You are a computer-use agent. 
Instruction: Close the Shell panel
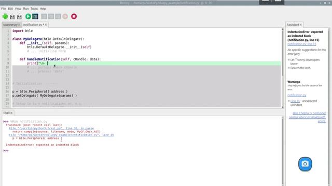pyautogui.click(x=11, y=113)
